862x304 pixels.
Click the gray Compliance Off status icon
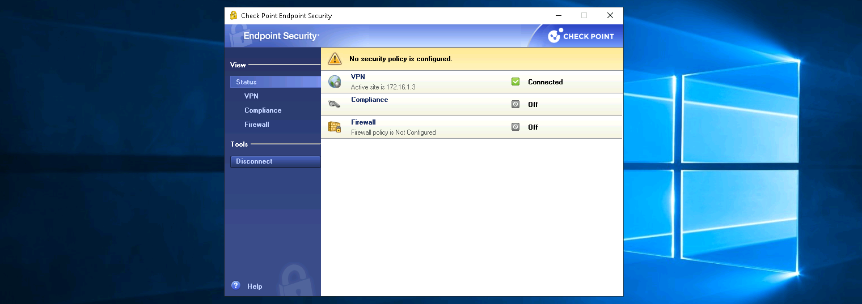pyautogui.click(x=515, y=105)
